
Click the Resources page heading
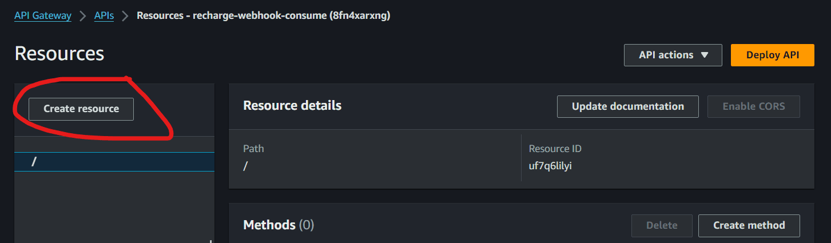[59, 53]
